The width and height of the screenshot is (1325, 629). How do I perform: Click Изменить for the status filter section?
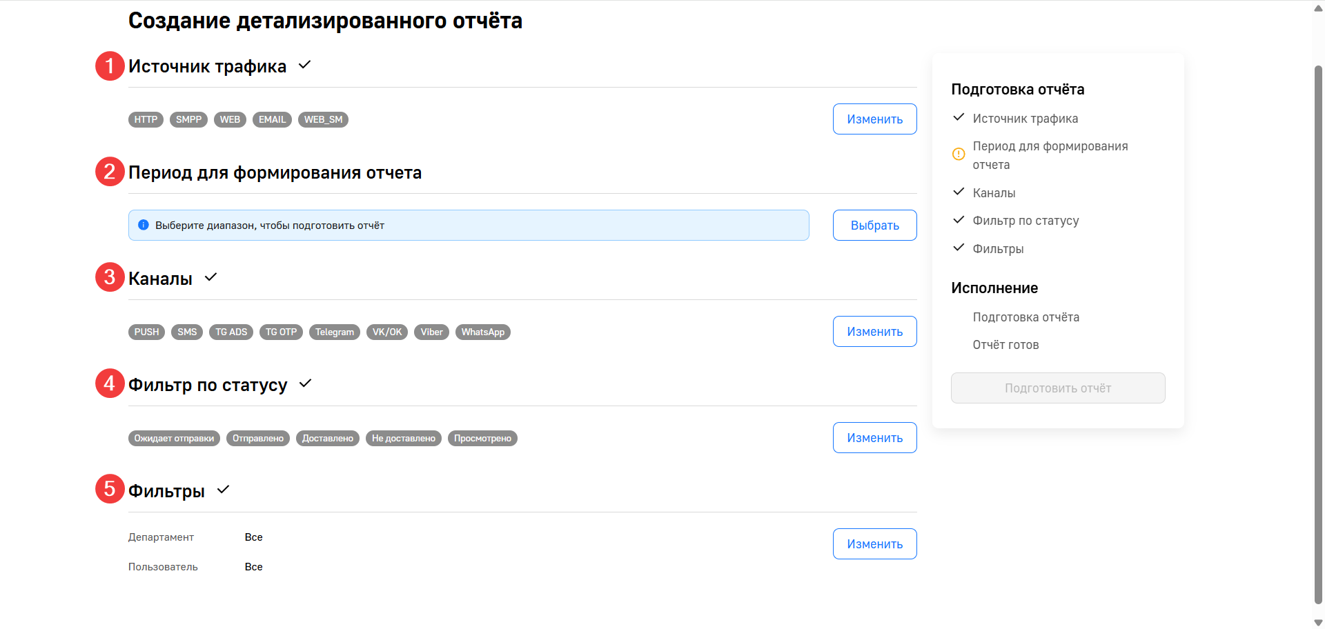tap(874, 438)
